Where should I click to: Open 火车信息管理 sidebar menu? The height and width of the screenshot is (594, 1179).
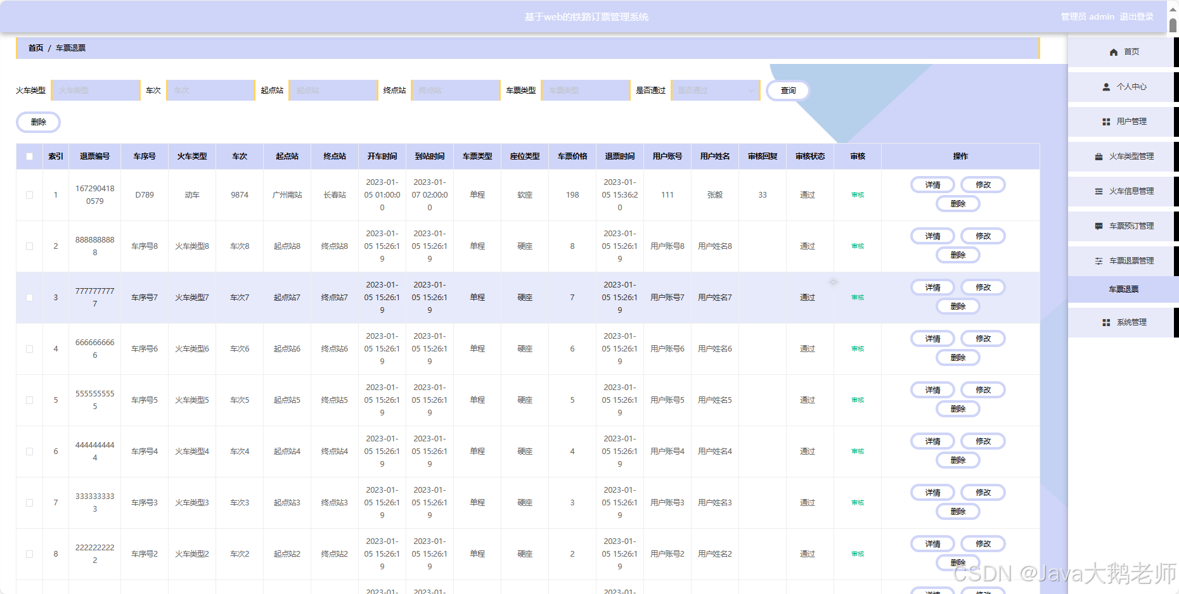point(1123,191)
